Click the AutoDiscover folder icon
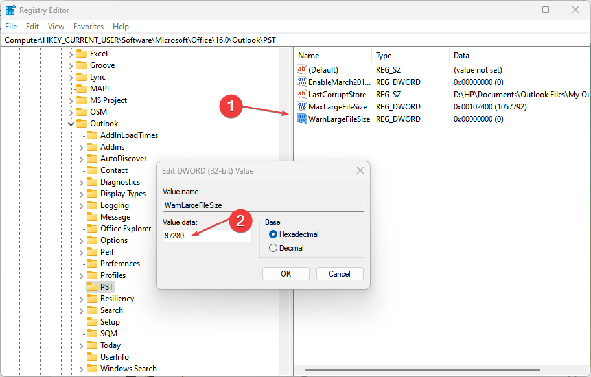Image resolution: width=591 pixels, height=377 pixels. tap(92, 159)
